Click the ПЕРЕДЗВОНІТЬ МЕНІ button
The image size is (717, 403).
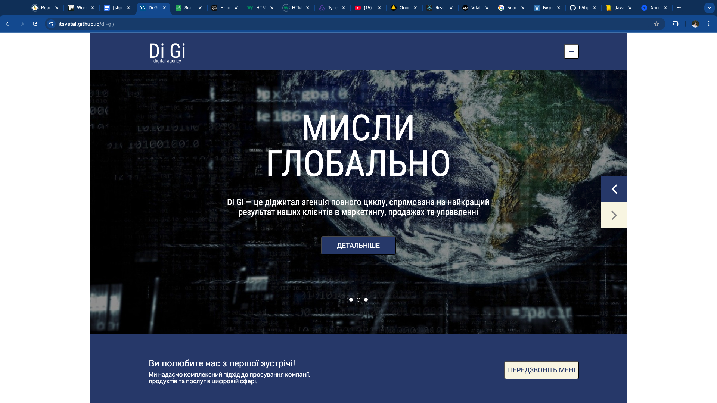tap(541, 370)
